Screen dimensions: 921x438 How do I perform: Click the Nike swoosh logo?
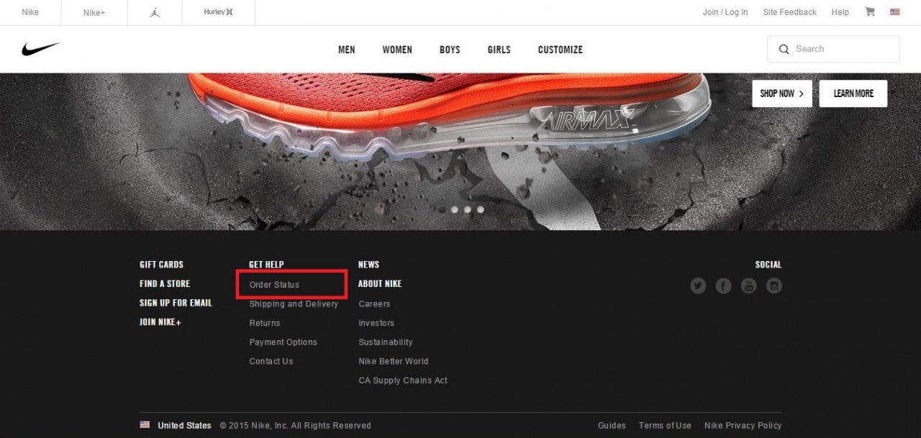(x=40, y=50)
